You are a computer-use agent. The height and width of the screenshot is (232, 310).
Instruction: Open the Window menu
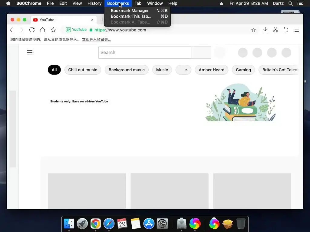tap(155, 3)
